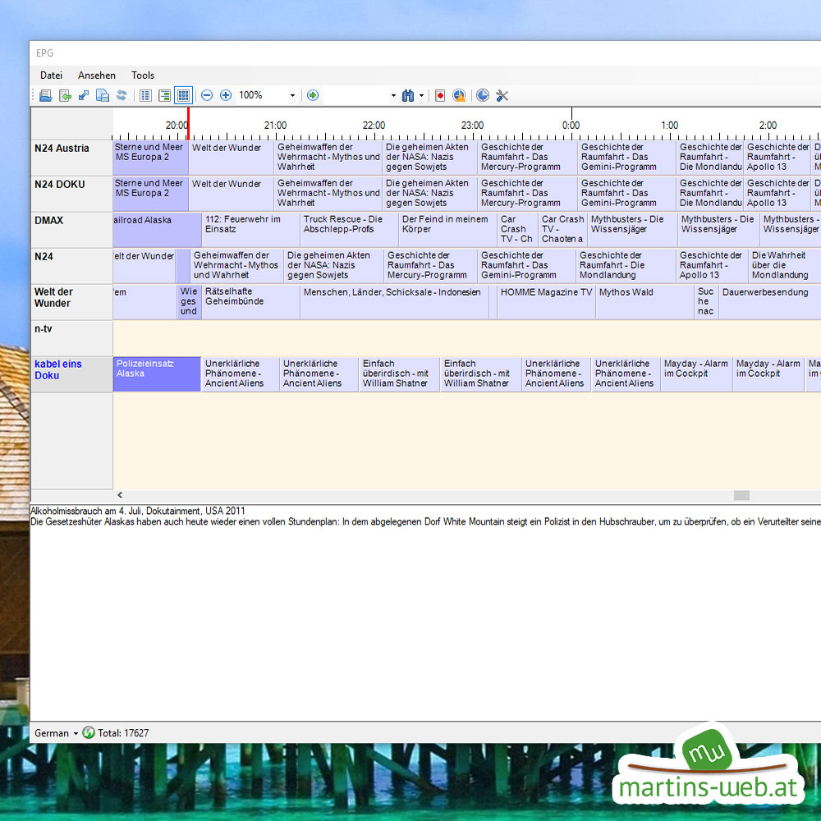Select 'Menschen, Länder, Schicksale - Indonesien' program

(x=395, y=302)
